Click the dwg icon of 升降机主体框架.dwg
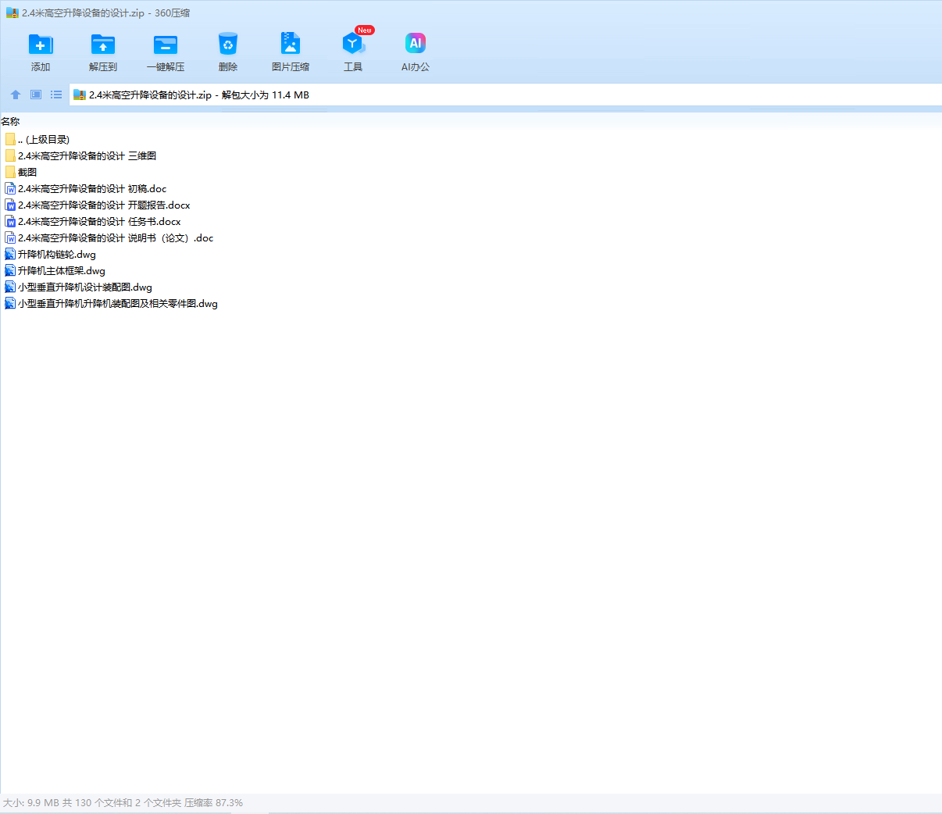The width and height of the screenshot is (942, 814). (10, 270)
